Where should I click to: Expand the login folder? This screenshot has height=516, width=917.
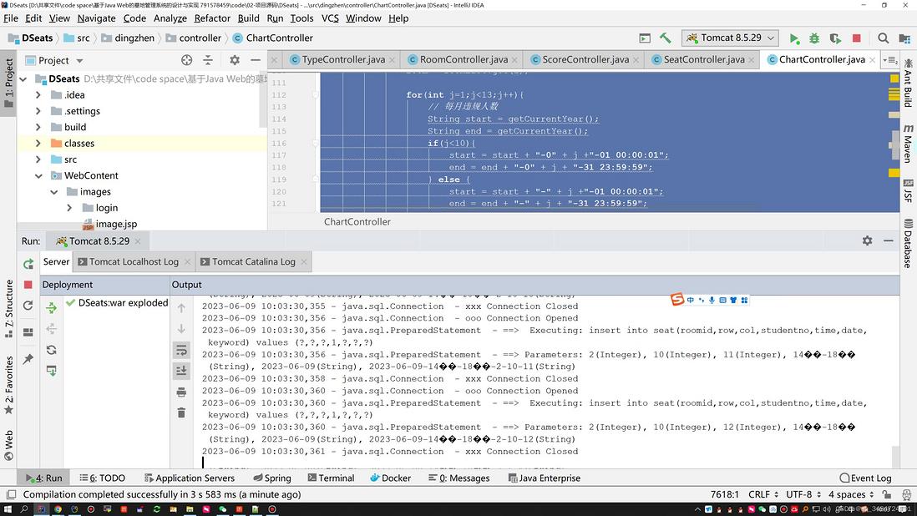click(x=69, y=208)
